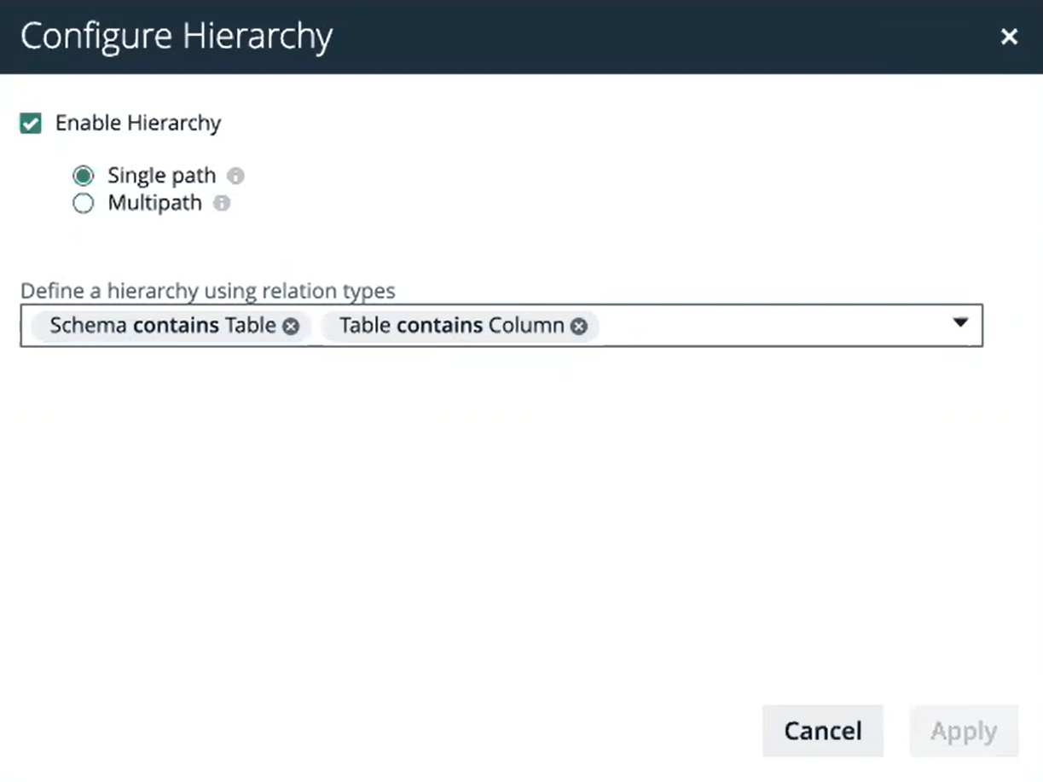This screenshot has height=782, width=1043.
Task: Click the checkmark inside Enable Hierarchy box
Action: 30,123
